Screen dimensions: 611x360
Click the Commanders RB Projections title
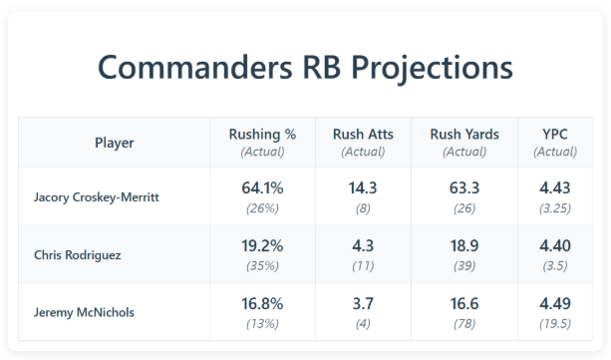pyautogui.click(x=305, y=68)
